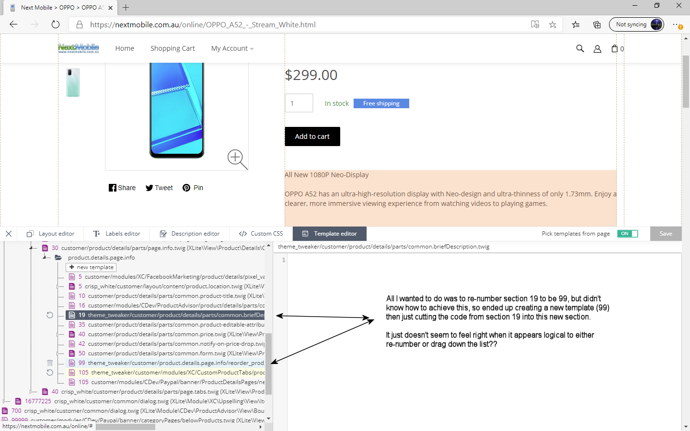Select template 10 common.product-title.twig
This screenshot has width=690, height=431.
[x=166, y=296]
